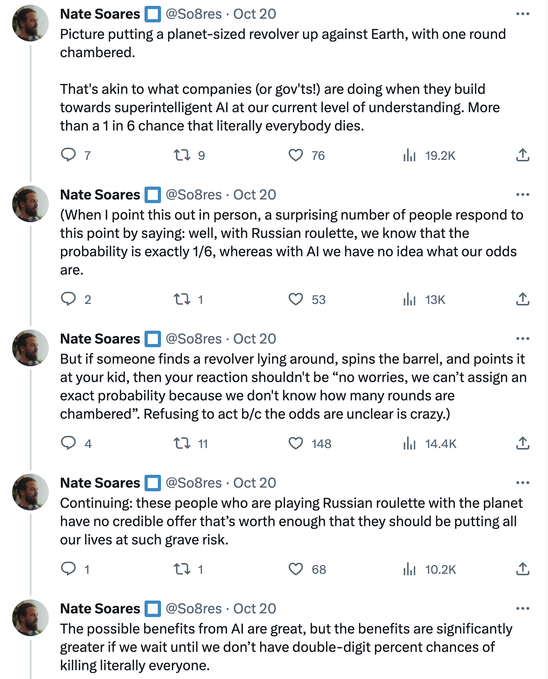This screenshot has height=679, width=548.
Task: Like the tweet with 53 likes
Action: (x=296, y=299)
